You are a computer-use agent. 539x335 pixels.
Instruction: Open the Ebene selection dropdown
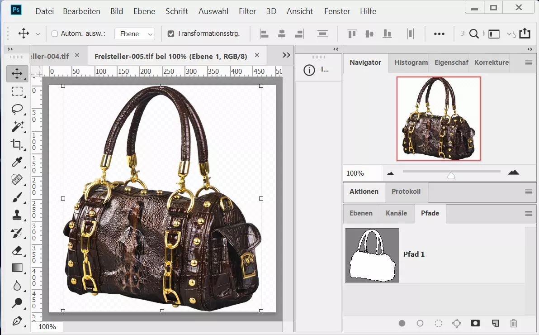pyautogui.click(x=135, y=33)
